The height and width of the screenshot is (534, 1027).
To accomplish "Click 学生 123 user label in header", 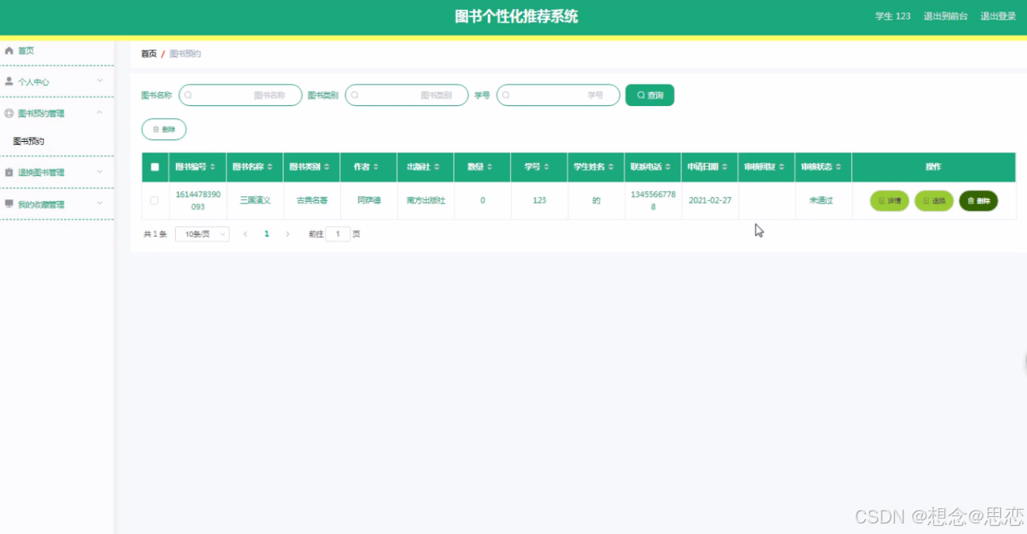I will (x=893, y=16).
